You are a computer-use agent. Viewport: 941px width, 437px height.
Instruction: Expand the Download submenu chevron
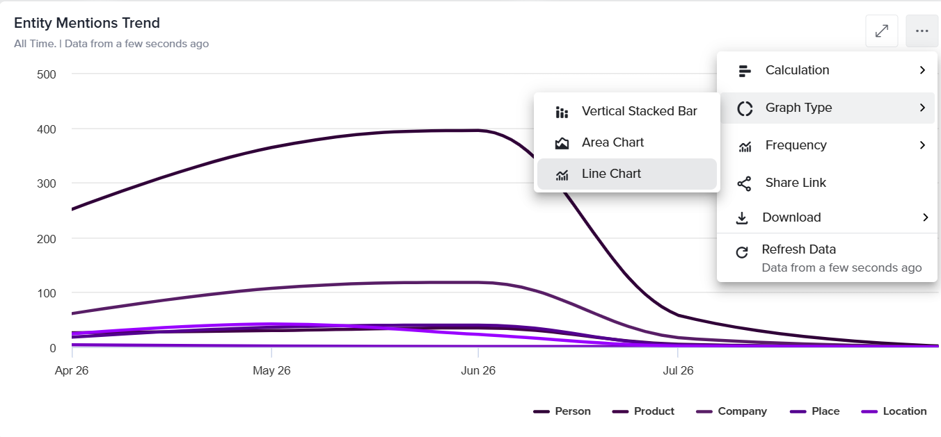925,217
